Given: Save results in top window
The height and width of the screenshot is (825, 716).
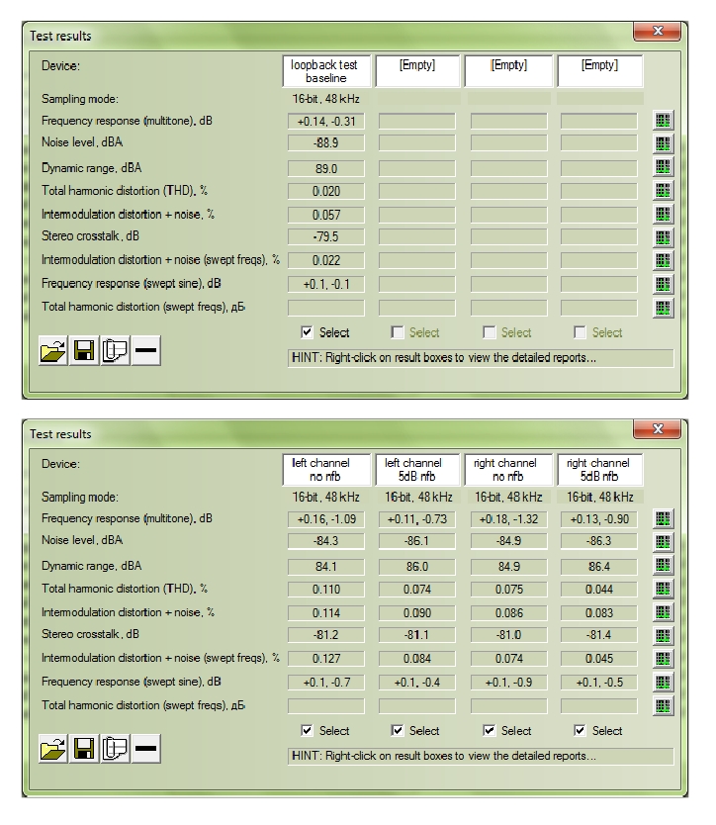Looking at the screenshot, I should (84, 350).
